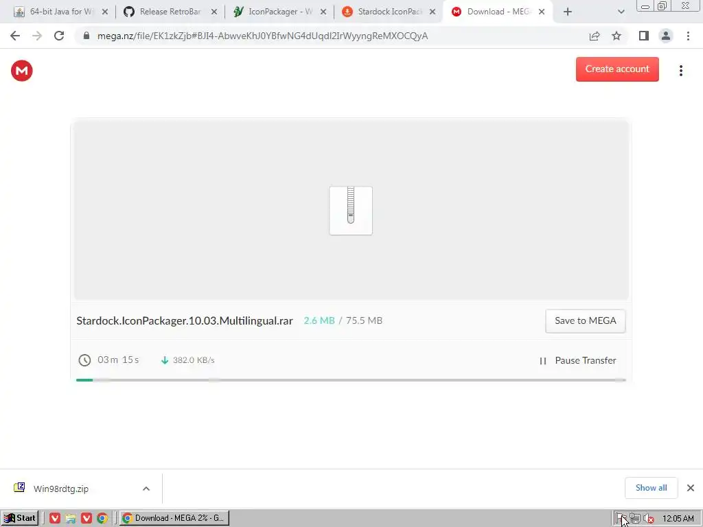Click the Stardock.IconPackager.10.03.Multilingual.rar file name
Image resolution: width=703 pixels, height=527 pixels.
point(184,321)
